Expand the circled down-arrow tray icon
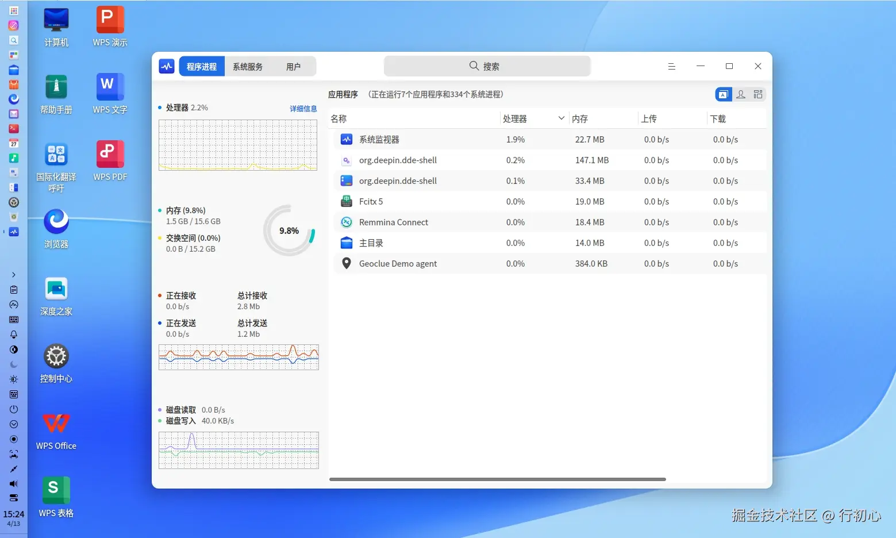This screenshot has height=538, width=896. (x=14, y=424)
